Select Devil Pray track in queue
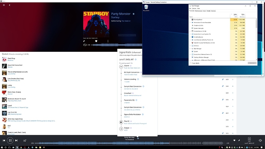 pos(11,58)
